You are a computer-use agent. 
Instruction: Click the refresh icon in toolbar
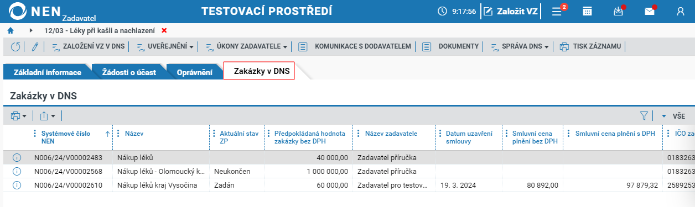tap(15, 46)
